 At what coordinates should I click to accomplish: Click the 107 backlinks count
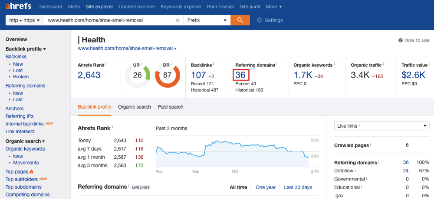click(x=198, y=75)
